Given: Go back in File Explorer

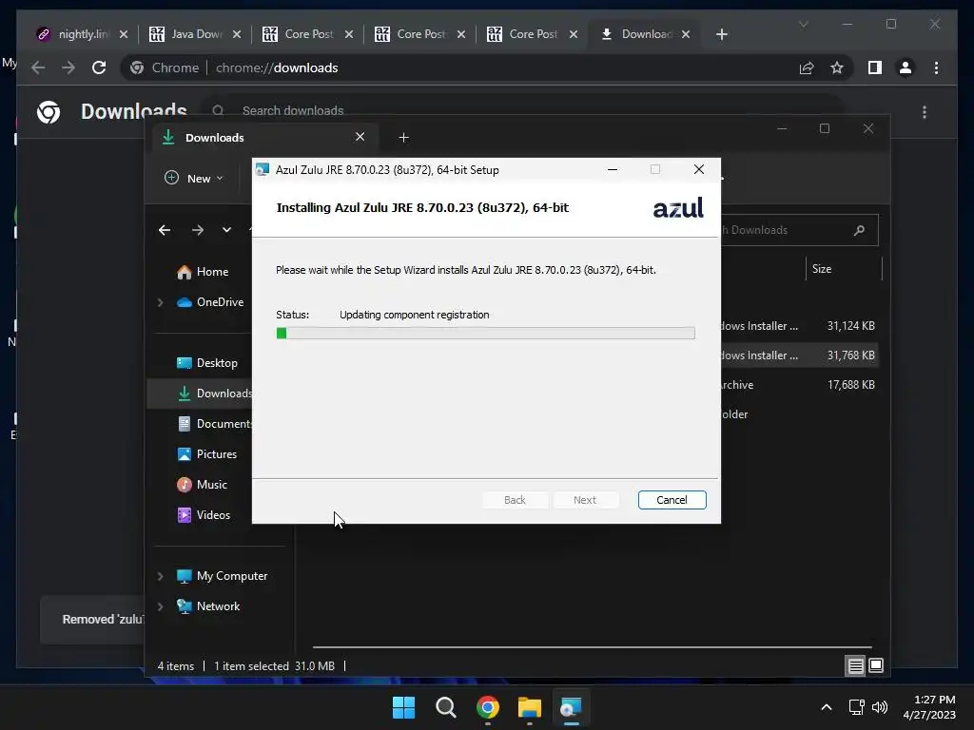Looking at the screenshot, I should coord(164,230).
